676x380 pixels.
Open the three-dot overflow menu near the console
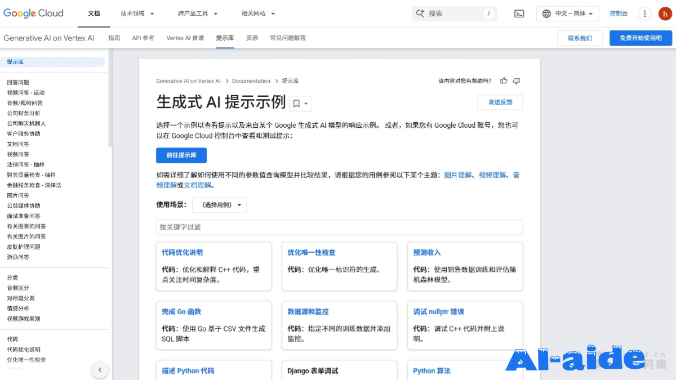(x=644, y=13)
